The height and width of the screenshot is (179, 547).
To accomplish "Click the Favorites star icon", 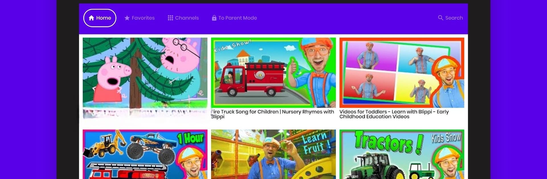I will pyautogui.click(x=127, y=18).
